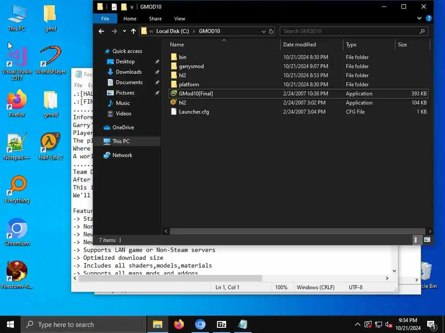Image resolution: width=445 pixels, height=333 pixels.
Task: Select the GMod10[Final] application file
Action: coord(298,94)
